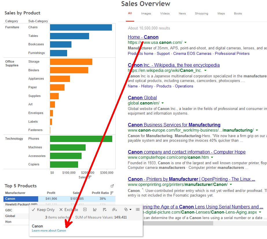Switch to the Images tab
The image size is (267, 239).
[146, 14]
